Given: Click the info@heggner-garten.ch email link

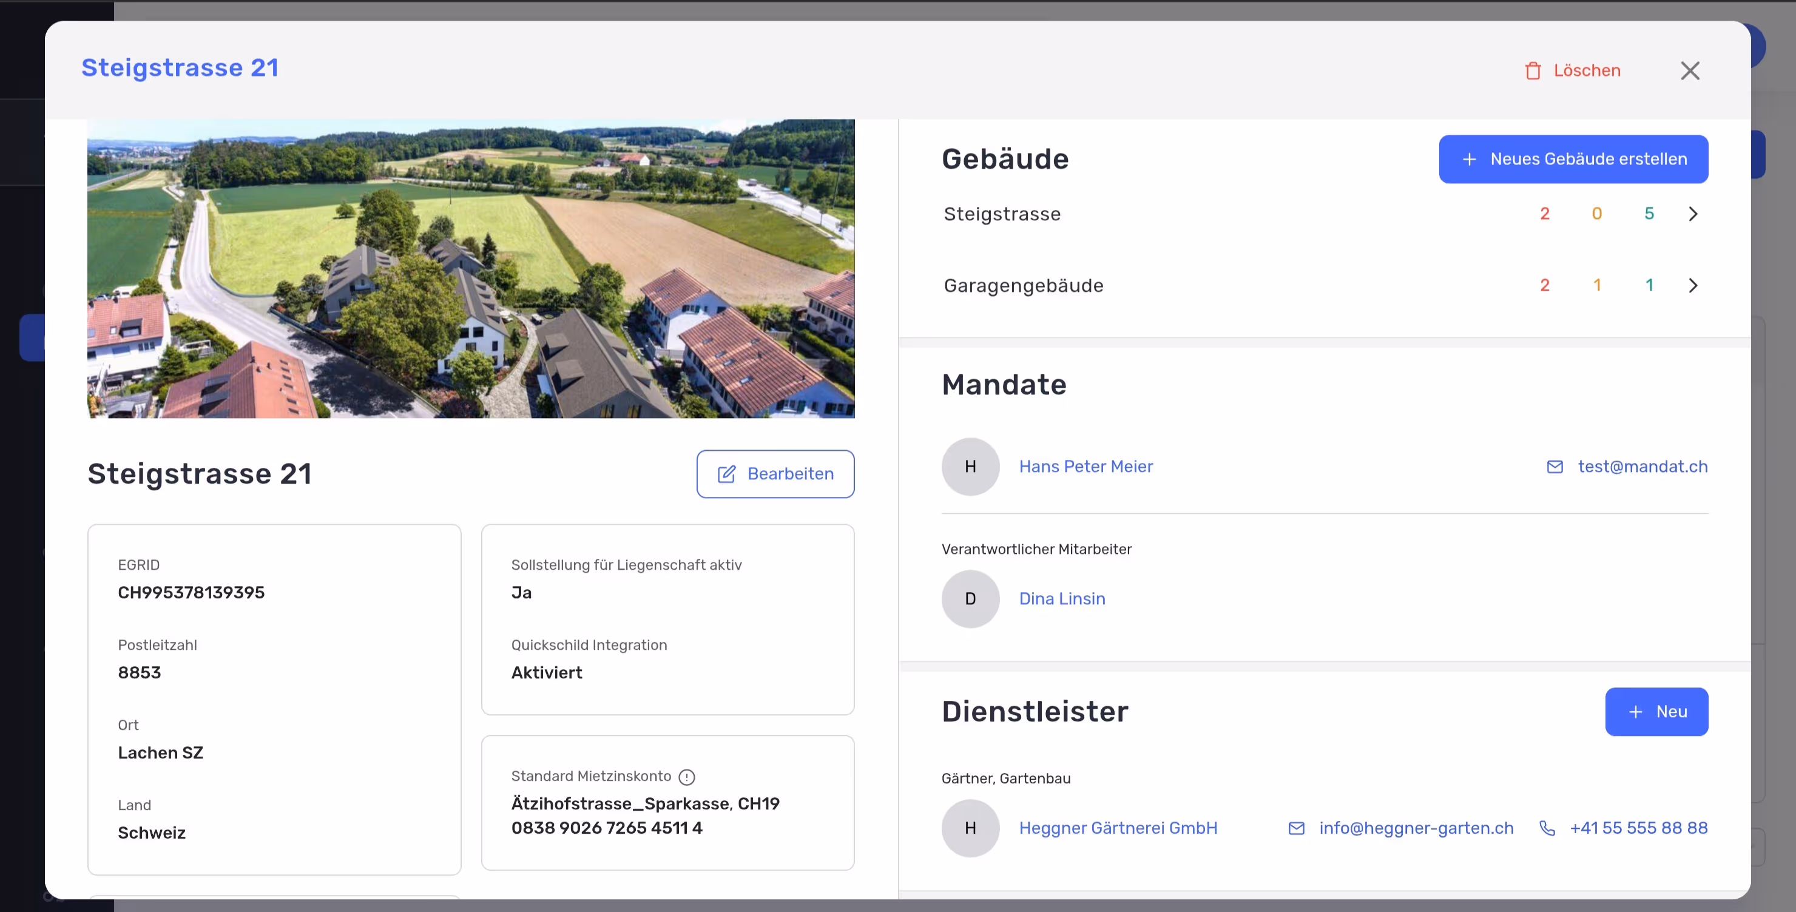Looking at the screenshot, I should point(1416,828).
